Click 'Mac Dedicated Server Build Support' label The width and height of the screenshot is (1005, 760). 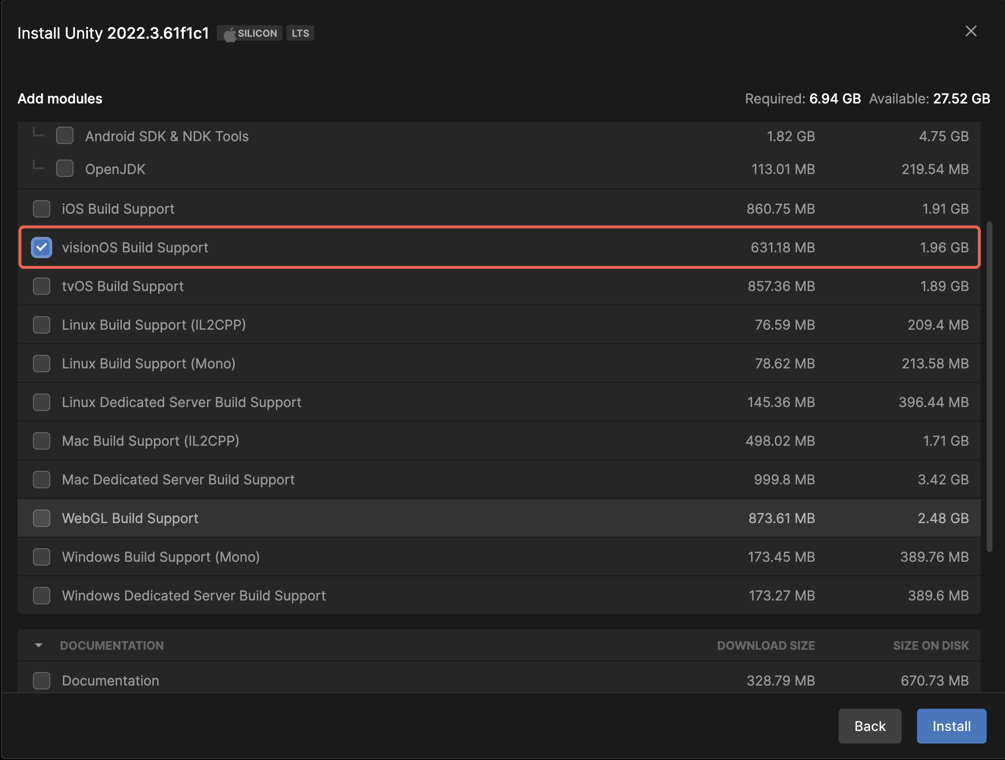pos(178,480)
